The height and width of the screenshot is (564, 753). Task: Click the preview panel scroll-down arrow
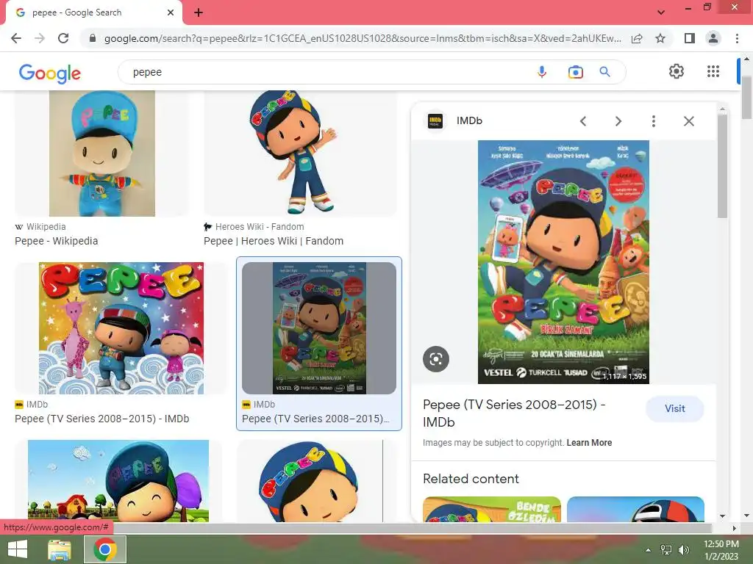(722, 516)
